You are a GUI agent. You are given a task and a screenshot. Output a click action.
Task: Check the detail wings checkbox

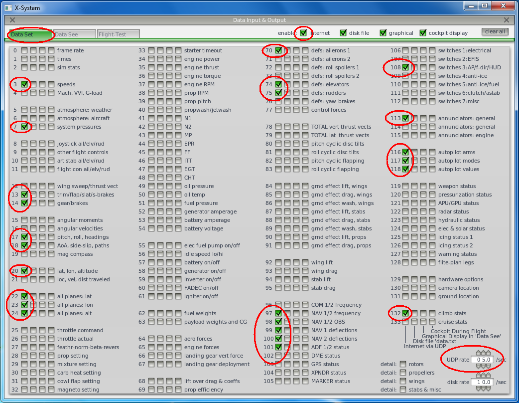[403, 381]
